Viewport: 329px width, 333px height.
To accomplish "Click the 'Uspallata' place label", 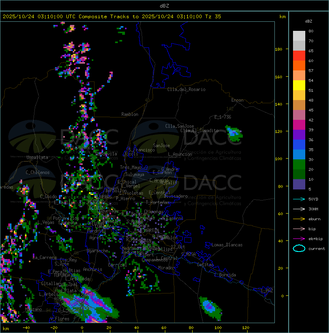I will pyautogui.click(x=37, y=157).
